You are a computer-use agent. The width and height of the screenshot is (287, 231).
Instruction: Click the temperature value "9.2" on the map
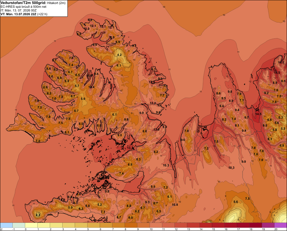pos(267,93)
